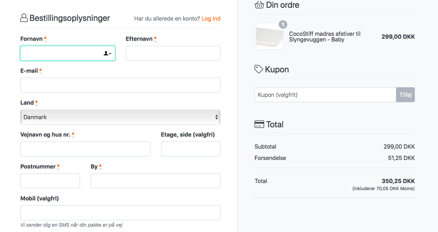This screenshot has height=232, width=438.
Task: Click the Land dropdown arrows
Action: [x=217, y=117]
